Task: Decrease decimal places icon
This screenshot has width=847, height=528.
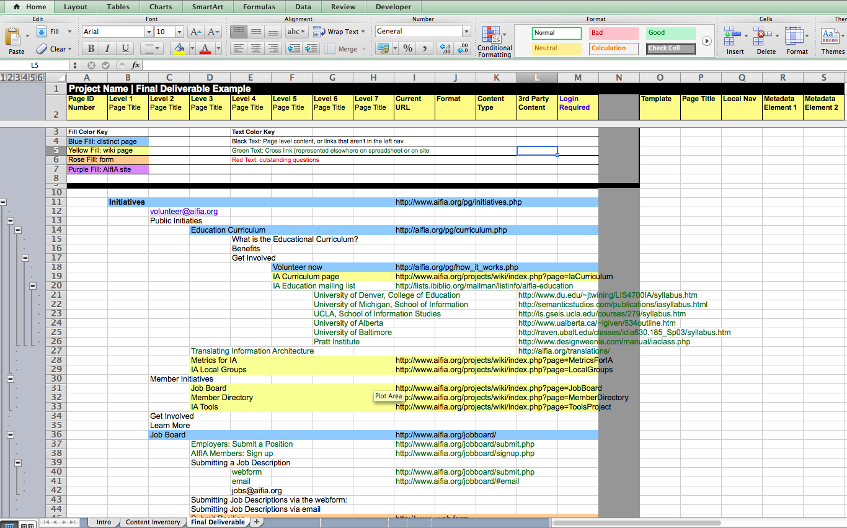Action: coord(463,48)
